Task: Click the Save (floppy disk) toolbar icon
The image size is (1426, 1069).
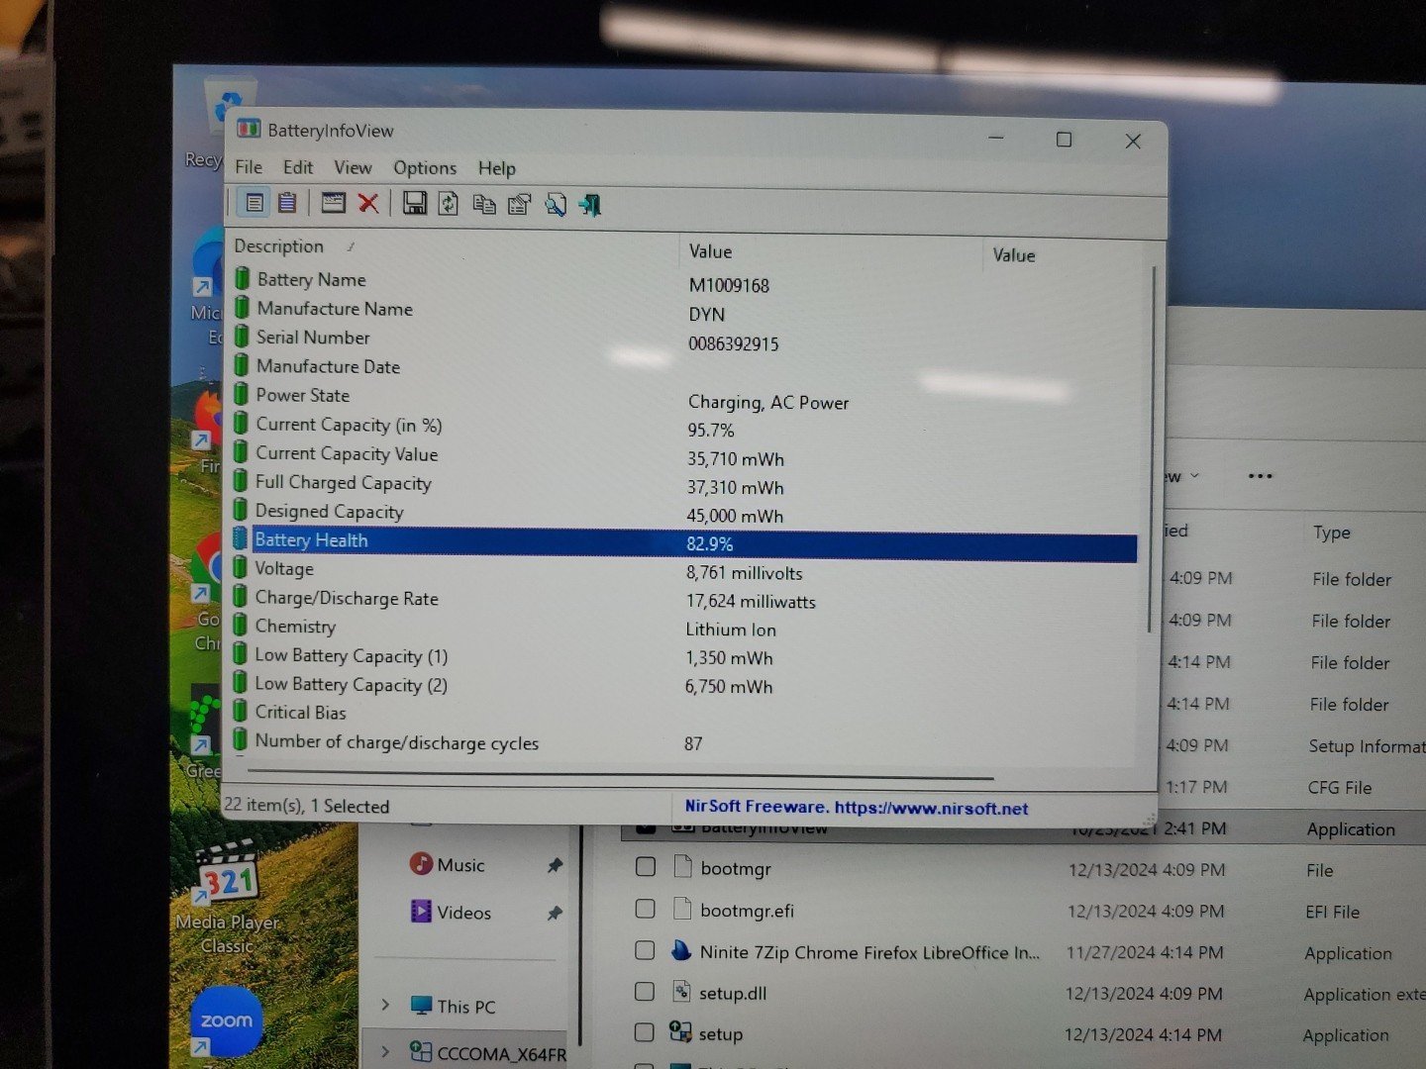Action: 415,204
